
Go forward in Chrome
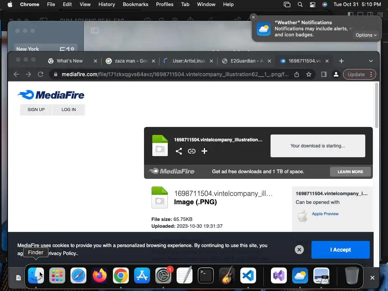(28, 75)
